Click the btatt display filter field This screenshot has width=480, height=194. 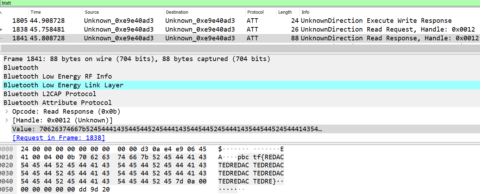240,2
